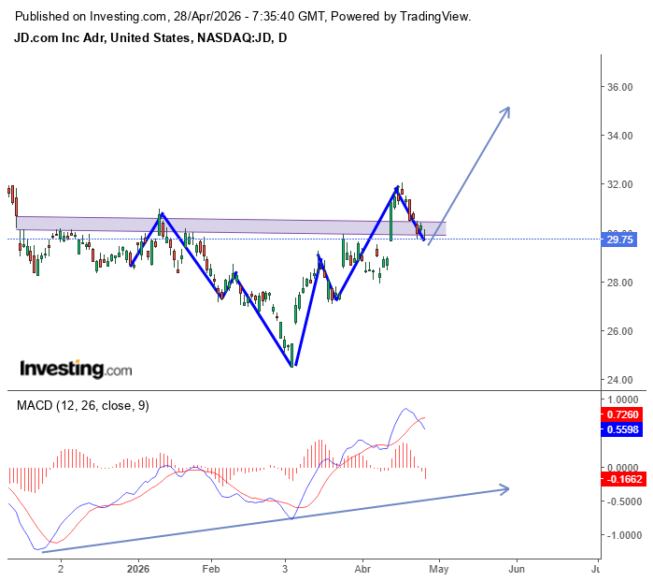Click the 0.7260 MACD signal value label
The width and height of the screenshot is (653, 581).
pyautogui.click(x=622, y=414)
